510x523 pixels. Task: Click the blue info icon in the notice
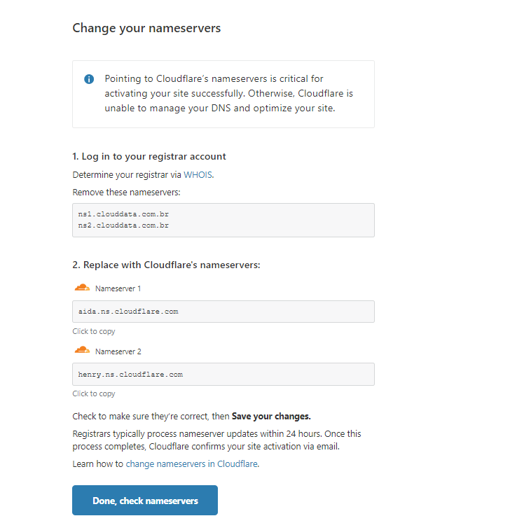click(x=89, y=79)
